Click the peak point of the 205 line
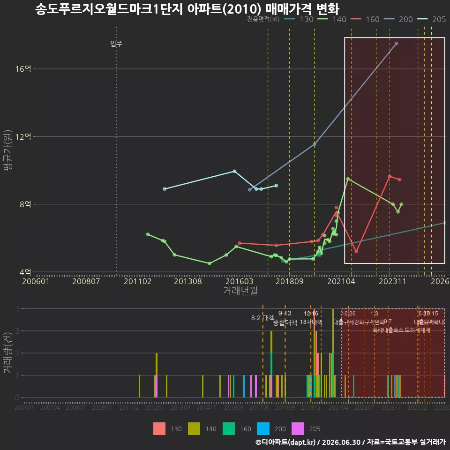The image size is (450, 450). (234, 172)
